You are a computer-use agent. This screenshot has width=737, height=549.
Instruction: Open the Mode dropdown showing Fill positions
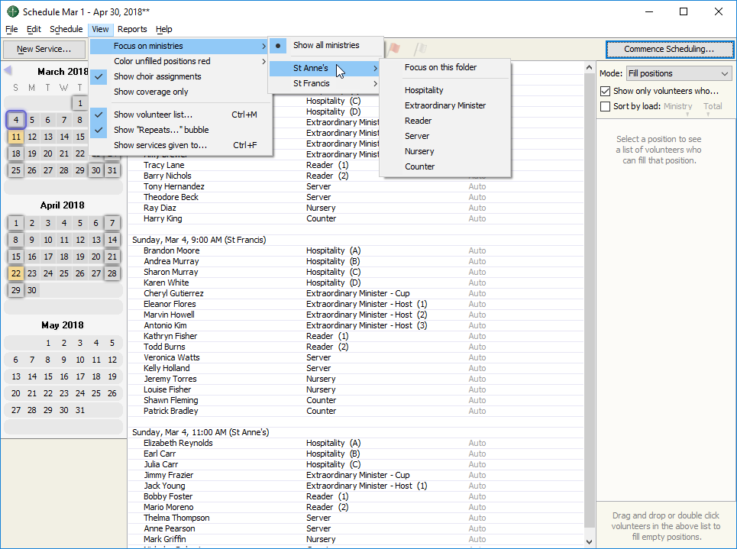click(x=678, y=73)
